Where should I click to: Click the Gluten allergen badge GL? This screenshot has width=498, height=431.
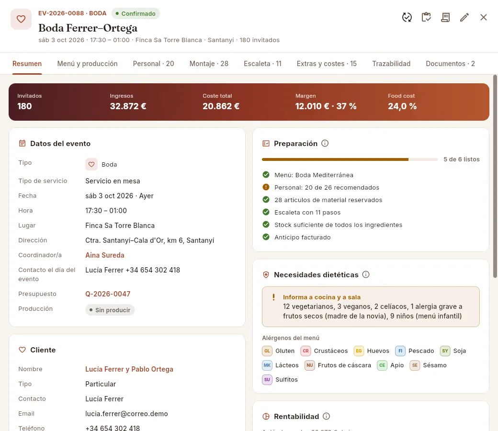(x=267, y=351)
